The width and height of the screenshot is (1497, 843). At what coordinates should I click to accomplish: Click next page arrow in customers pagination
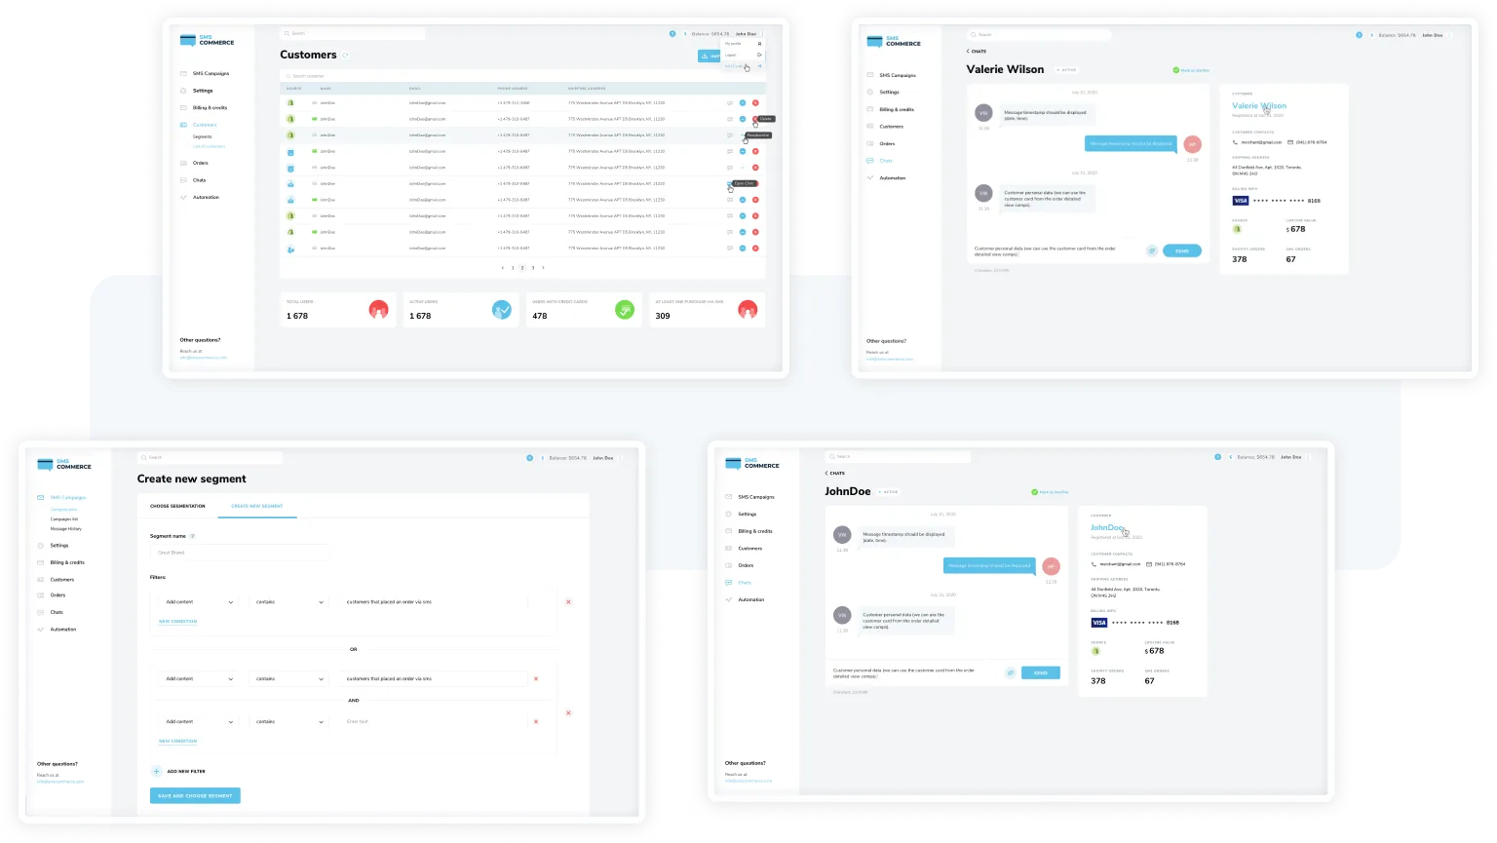pos(544,267)
